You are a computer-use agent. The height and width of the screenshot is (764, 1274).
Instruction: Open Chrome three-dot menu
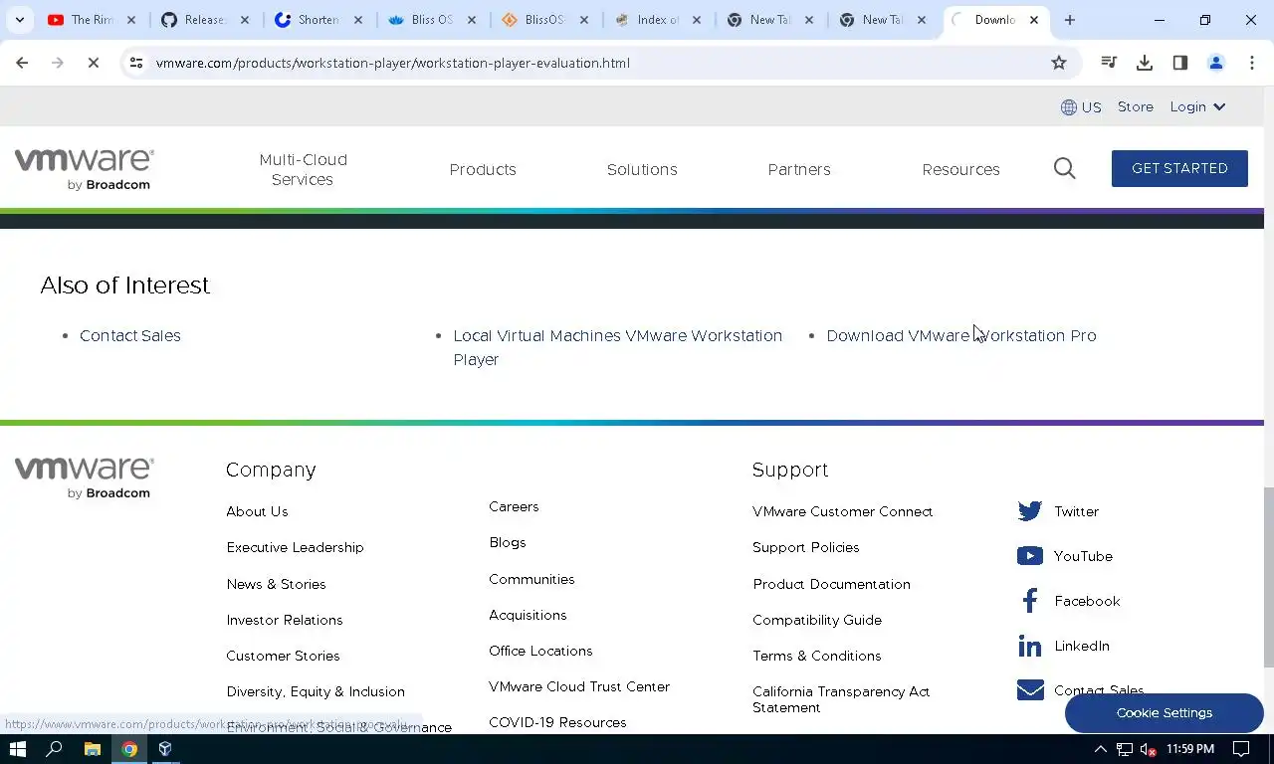pos(1252,63)
